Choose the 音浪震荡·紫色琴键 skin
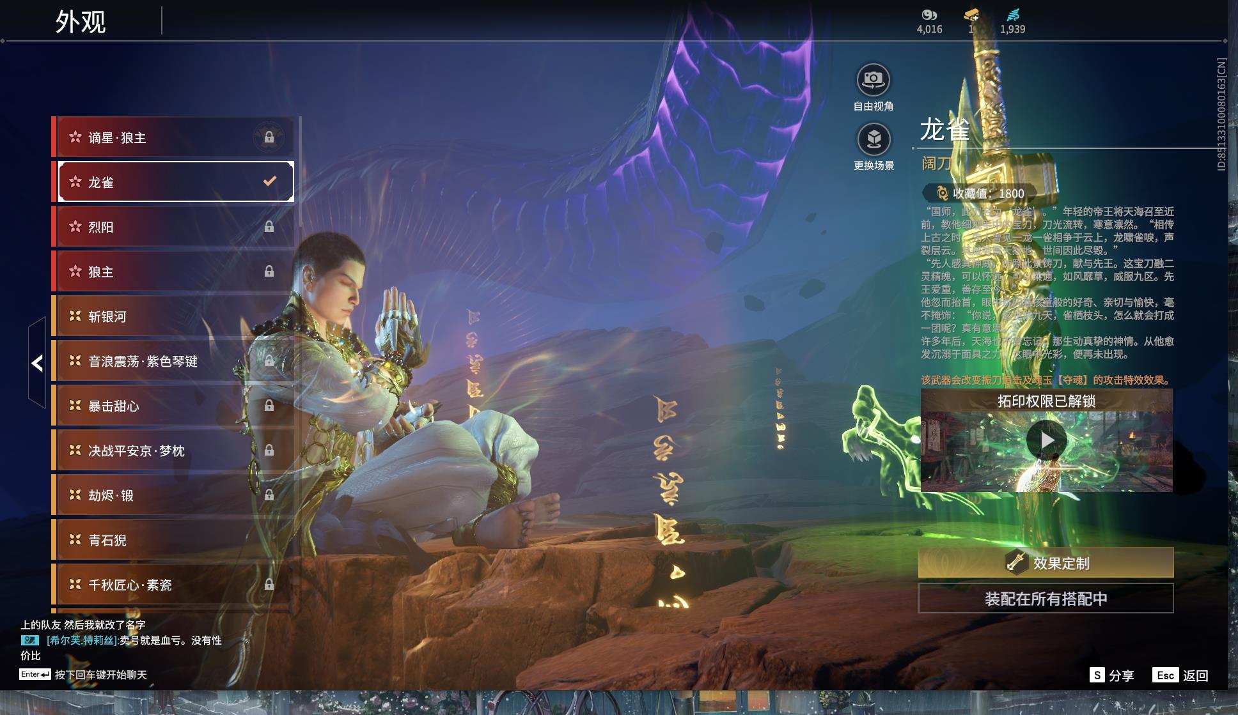Screen dimensions: 1238x715 click(x=173, y=361)
